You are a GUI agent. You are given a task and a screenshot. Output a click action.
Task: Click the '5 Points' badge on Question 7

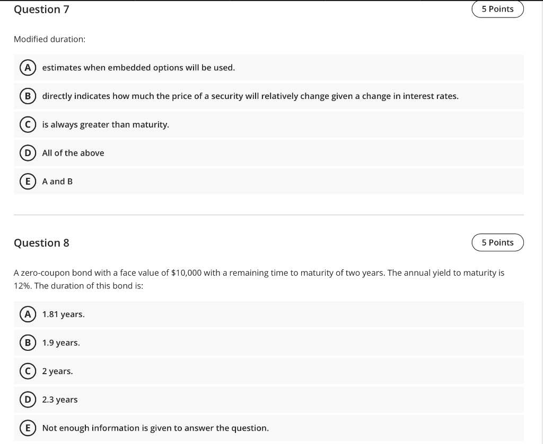[497, 8]
